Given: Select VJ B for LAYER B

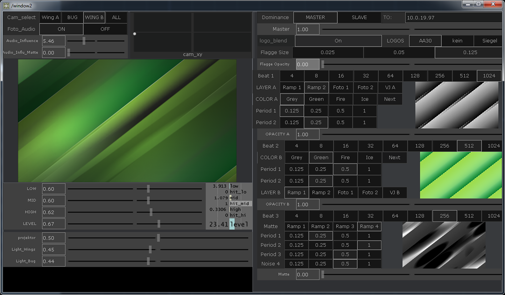Looking at the screenshot, I should click(x=395, y=193).
